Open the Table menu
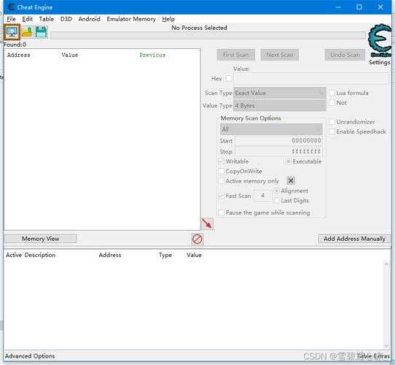This screenshot has width=395, height=365. (x=47, y=19)
